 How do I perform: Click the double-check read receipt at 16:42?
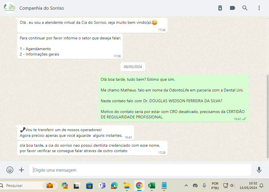tap(244, 119)
